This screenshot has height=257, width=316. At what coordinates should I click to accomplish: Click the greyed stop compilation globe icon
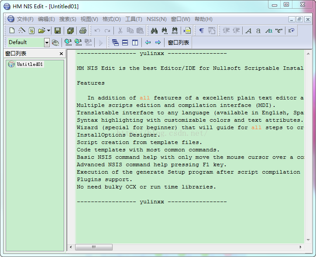pos(88,42)
